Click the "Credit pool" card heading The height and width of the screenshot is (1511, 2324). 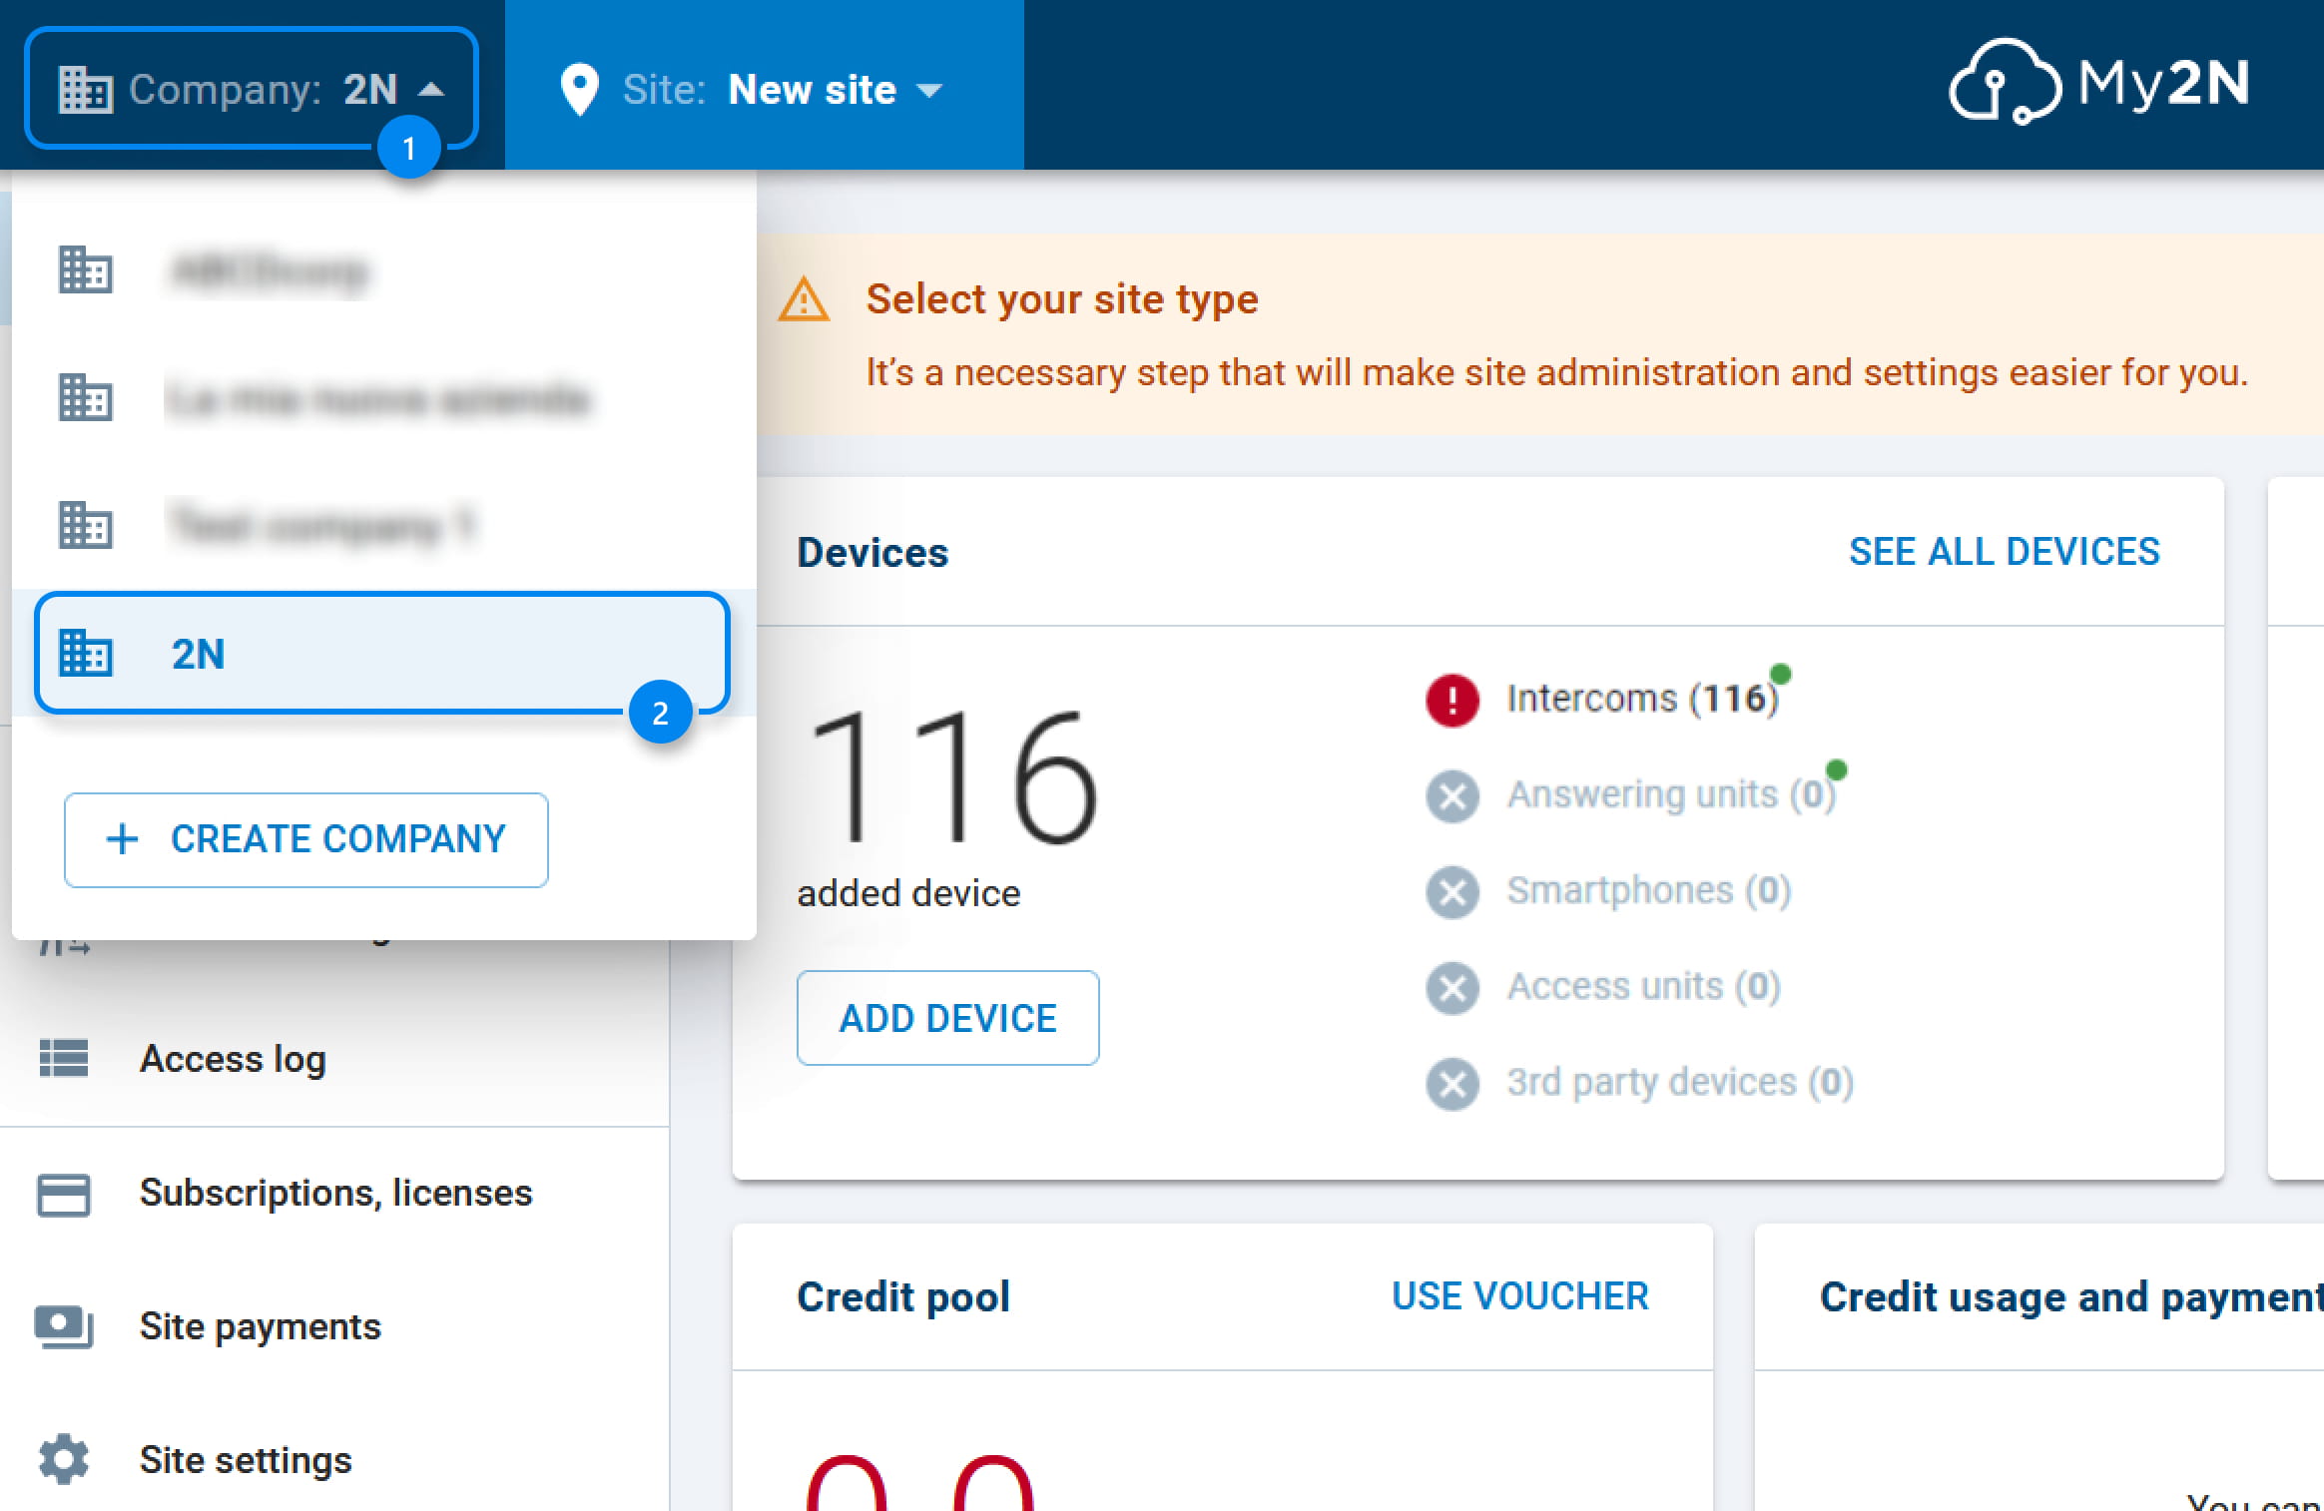[903, 1297]
